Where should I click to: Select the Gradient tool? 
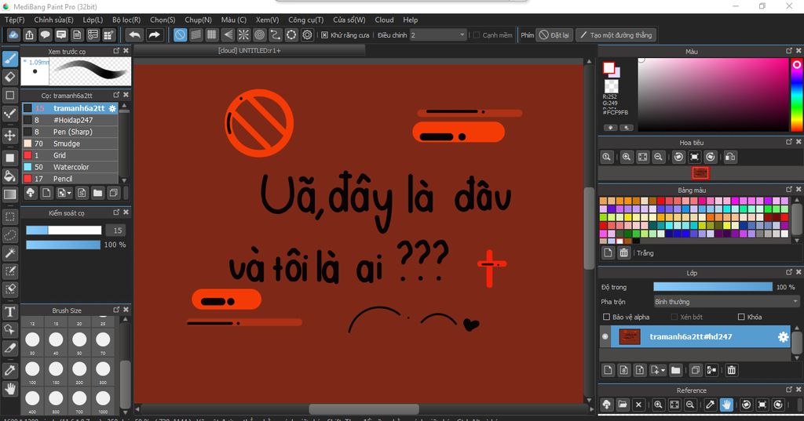point(9,194)
